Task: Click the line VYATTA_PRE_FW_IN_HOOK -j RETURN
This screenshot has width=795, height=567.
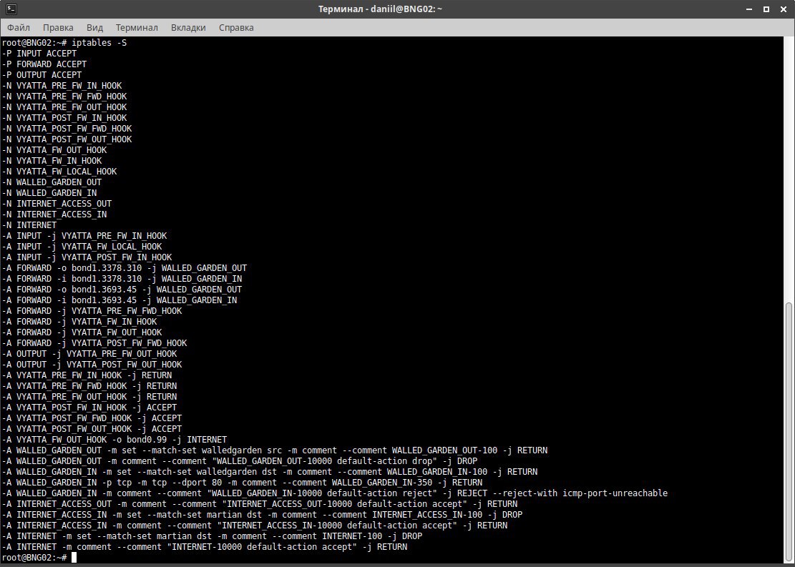Action: 87,375
